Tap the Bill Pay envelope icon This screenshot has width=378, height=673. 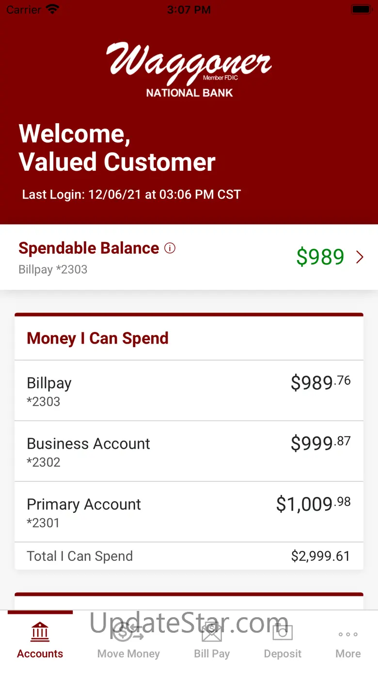coord(212,632)
